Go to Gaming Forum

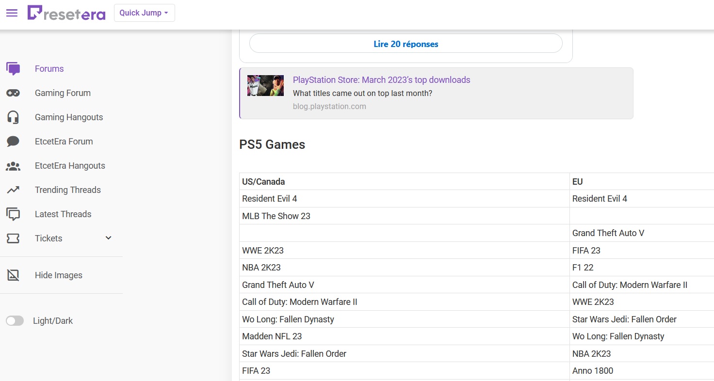pos(63,93)
